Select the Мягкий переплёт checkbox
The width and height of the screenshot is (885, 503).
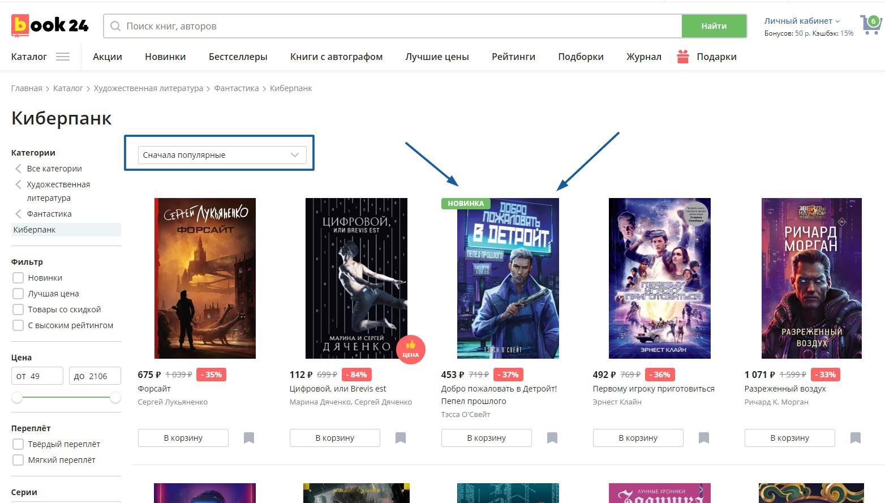tap(18, 460)
